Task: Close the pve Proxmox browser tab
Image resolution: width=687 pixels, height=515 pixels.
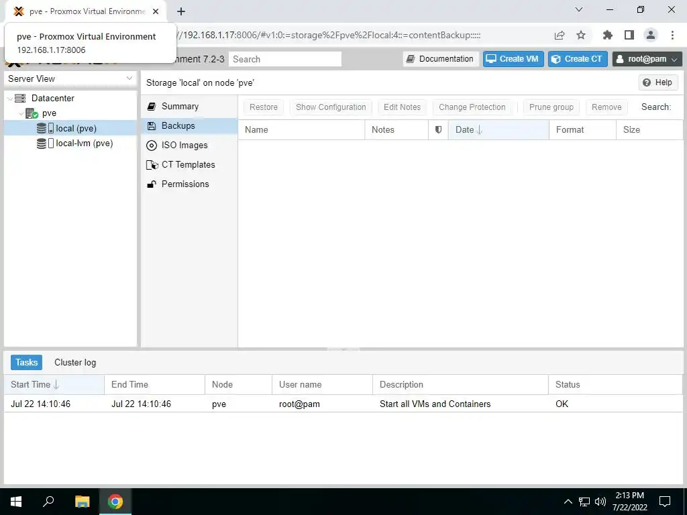Action: coord(156,11)
